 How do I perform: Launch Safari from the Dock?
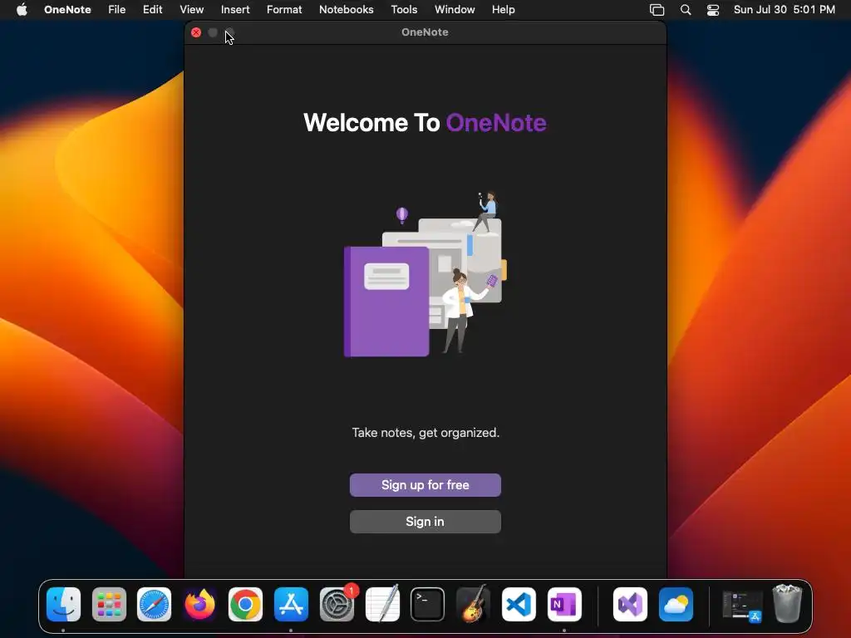[154, 605]
